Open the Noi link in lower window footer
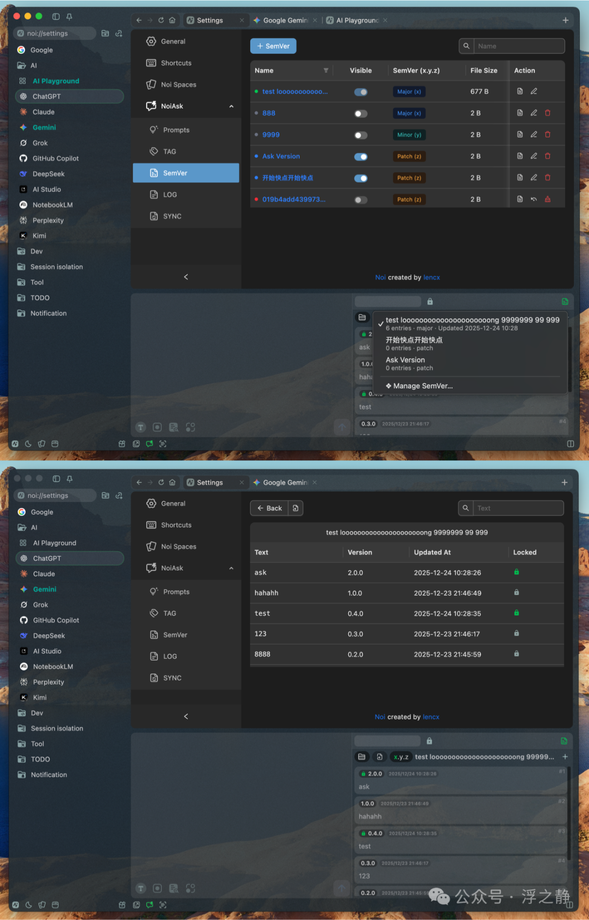The width and height of the screenshot is (589, 920). (x=380, y=717)
